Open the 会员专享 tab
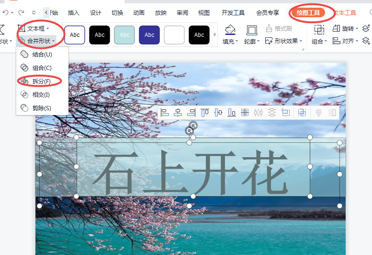 click(x=268, y=13)
